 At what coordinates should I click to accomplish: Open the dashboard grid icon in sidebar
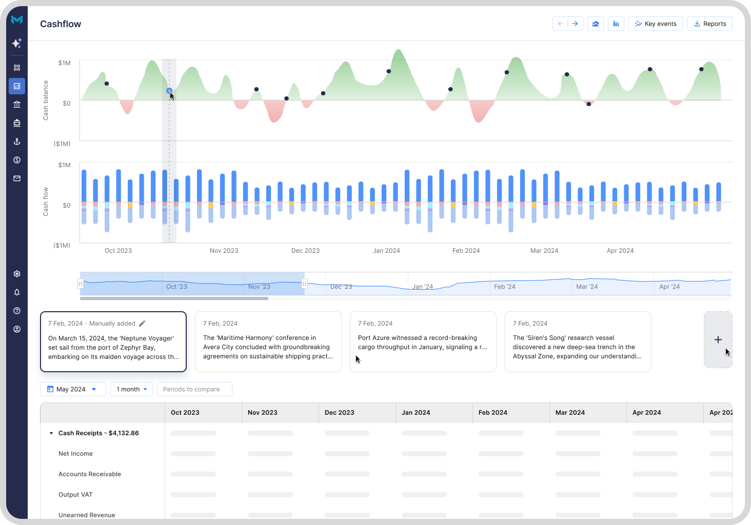coord(17,68)
